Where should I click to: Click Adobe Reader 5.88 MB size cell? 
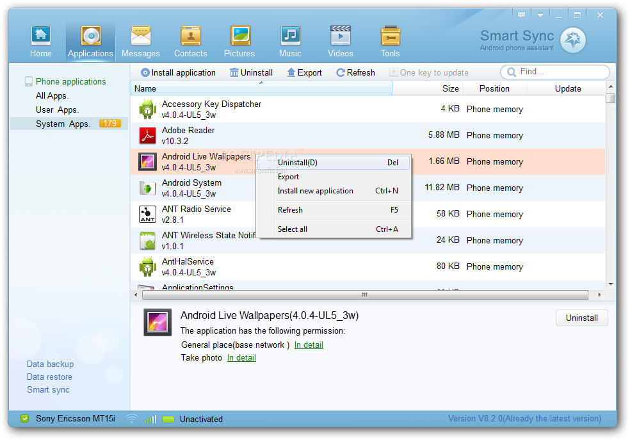(444, 135)
